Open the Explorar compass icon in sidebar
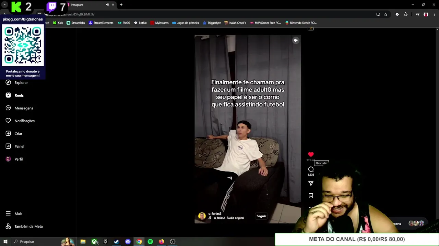Screen dimensions: 439x246 [x=8, y=83]
